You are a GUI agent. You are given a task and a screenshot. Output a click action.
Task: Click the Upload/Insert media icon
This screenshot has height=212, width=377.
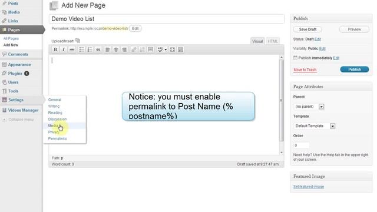[x=78, y=41]
